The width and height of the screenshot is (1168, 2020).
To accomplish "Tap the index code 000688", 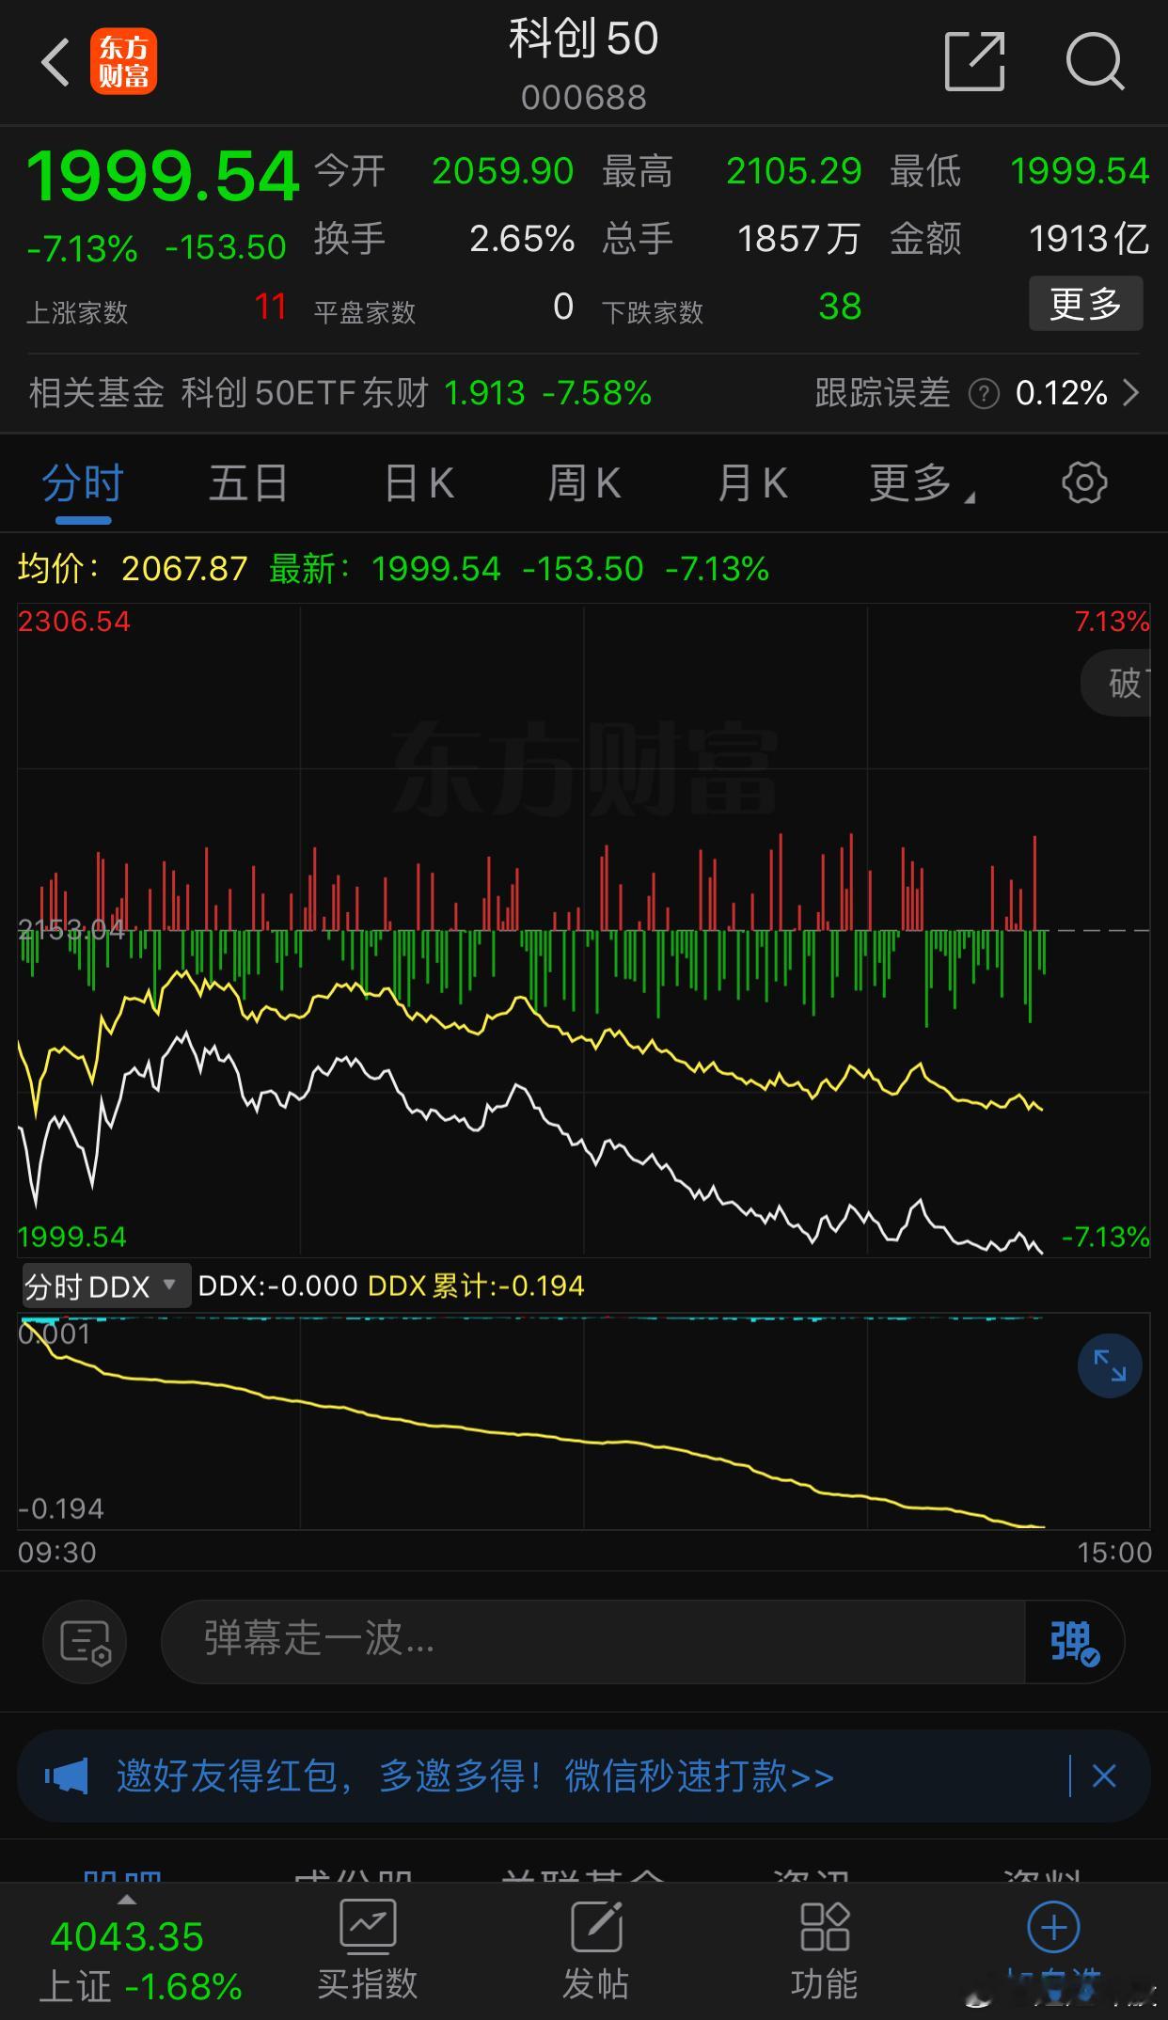I will [x=584, y=98].
